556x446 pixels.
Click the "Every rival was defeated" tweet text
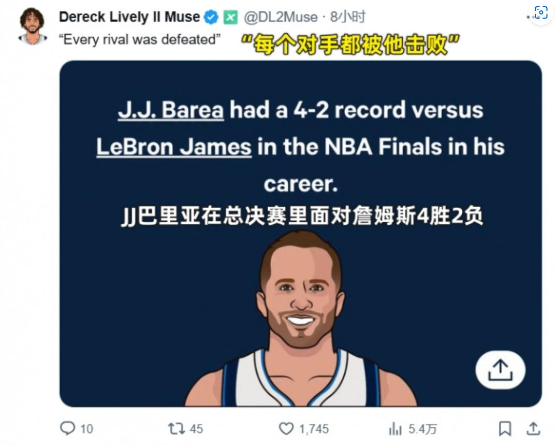pyautogui.click(x=140, y=39)
